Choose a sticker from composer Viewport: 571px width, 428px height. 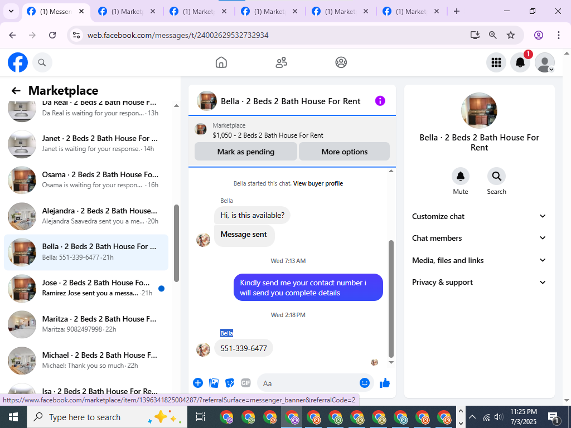click(x=230, y=383)
